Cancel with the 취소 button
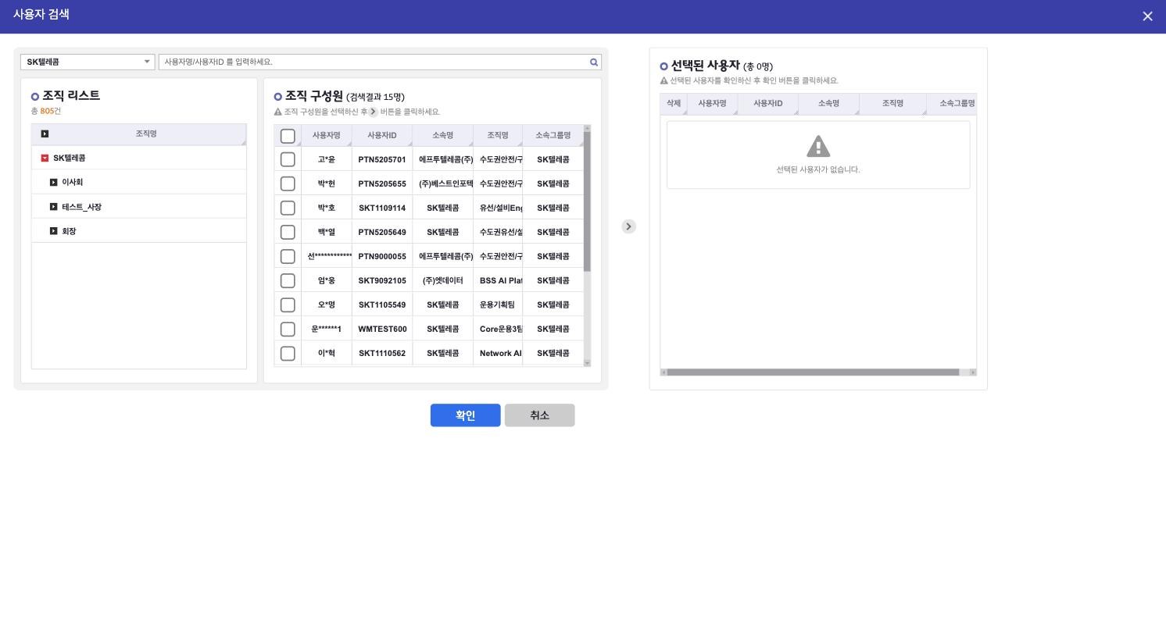Screen dimensions: 1166x634 click(x=539, y=415)
